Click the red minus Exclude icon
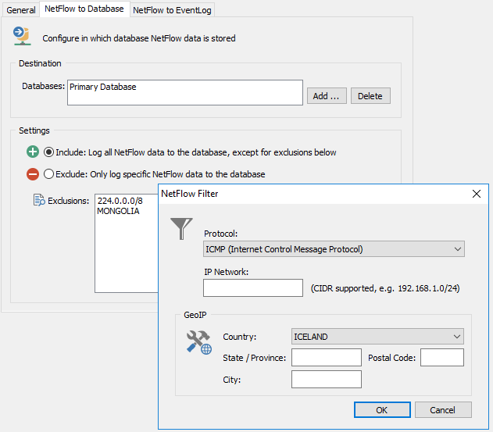 (x=33, y=174)
